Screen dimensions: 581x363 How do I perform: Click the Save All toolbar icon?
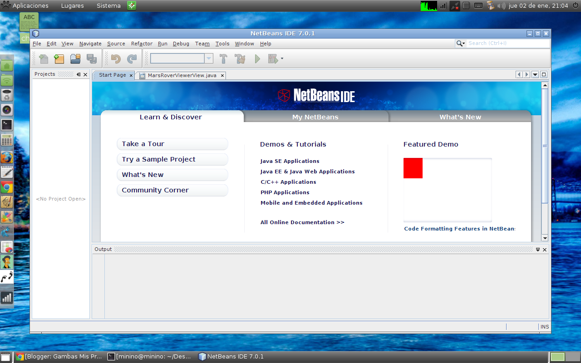tap(91, 59)
